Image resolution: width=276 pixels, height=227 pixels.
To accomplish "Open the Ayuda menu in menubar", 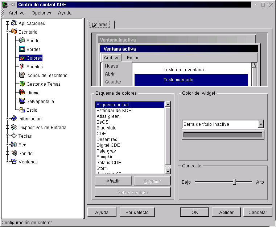I will pyautogui.click(x=65, y=13).
